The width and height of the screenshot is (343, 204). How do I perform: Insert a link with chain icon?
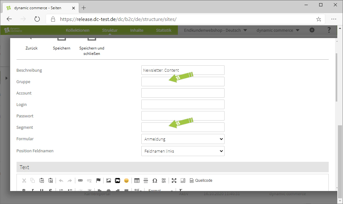click(80, 181)
